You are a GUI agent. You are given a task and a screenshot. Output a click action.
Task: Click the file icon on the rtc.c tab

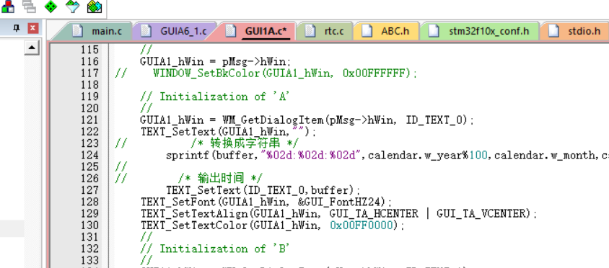click(x=310, y=31)
